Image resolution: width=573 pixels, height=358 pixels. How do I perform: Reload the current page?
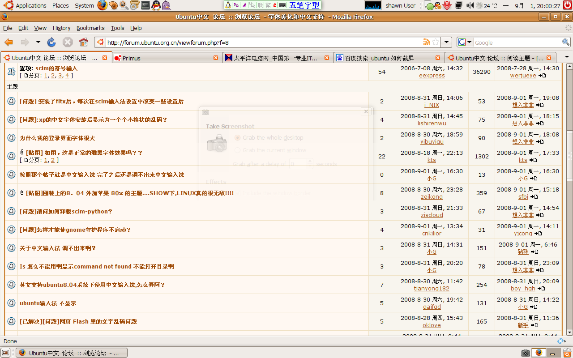coord(51,42)
